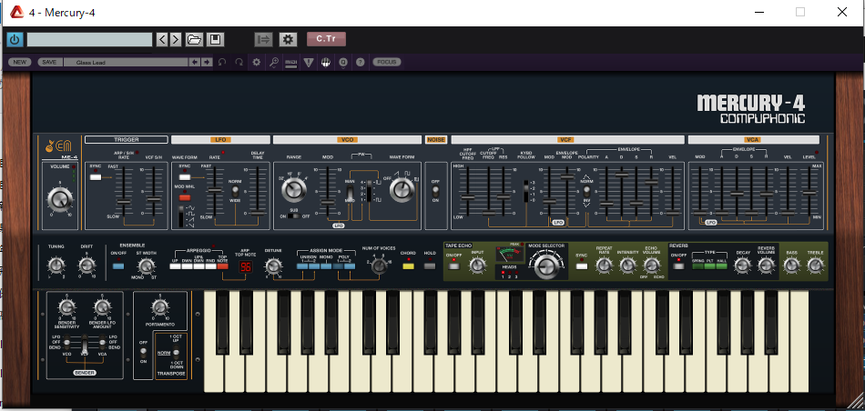Flip the LFO NORM/WIDE switch
The width and height of the screenshot is (865, 411).
[x=235, y=191]
